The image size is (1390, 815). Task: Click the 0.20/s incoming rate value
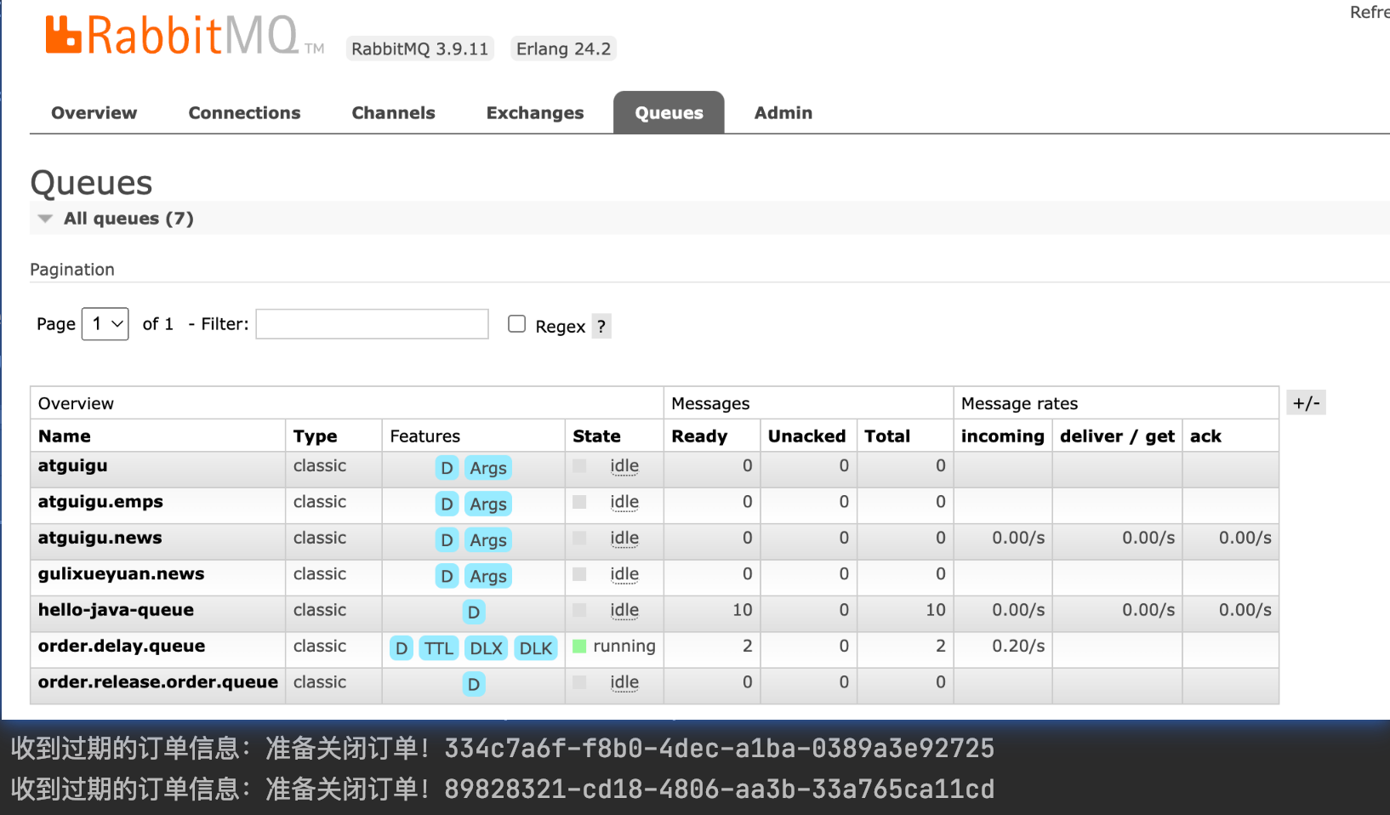(1018, 647)
